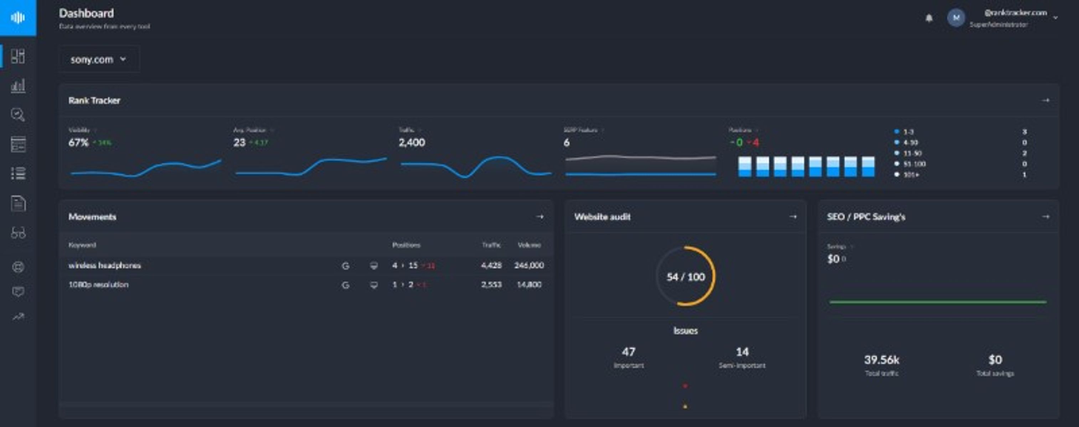Select the 1080p resolution keyword

point(98,285)
